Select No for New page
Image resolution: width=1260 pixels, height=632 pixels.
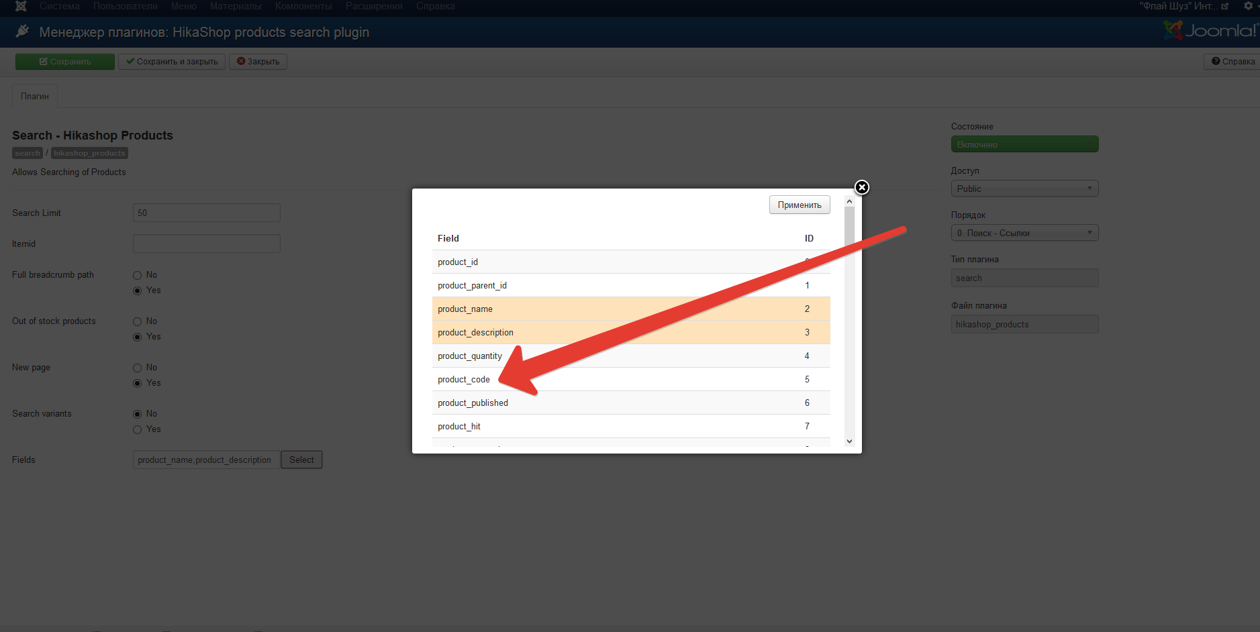[137, 368]
